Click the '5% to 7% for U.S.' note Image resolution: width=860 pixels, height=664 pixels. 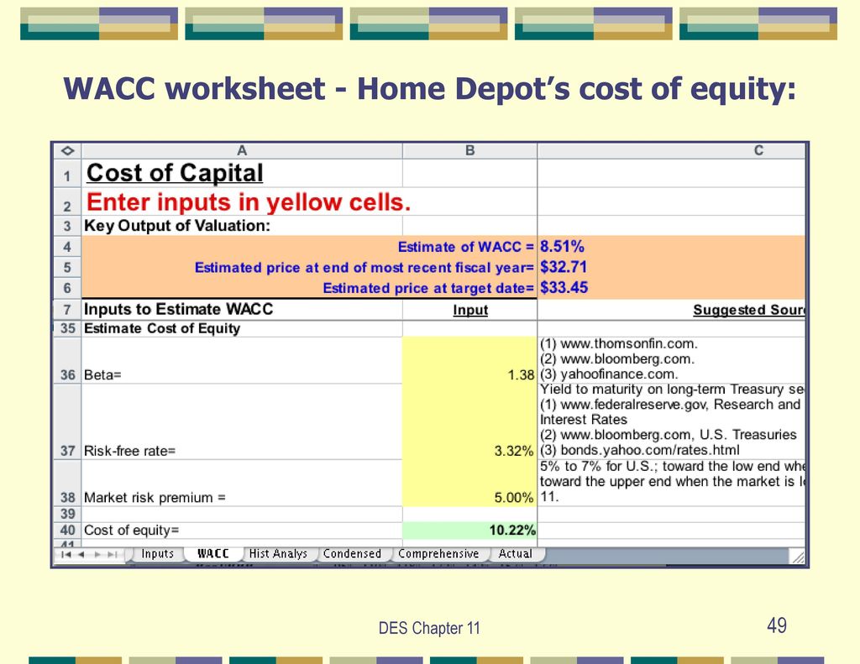tap(672, 467)
